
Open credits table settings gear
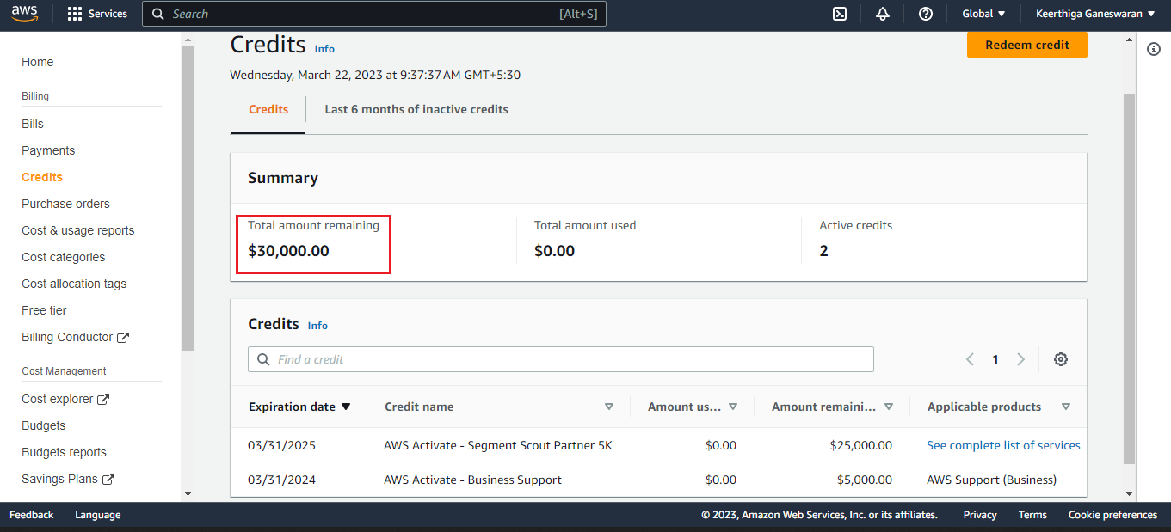tap(1061, 359)
